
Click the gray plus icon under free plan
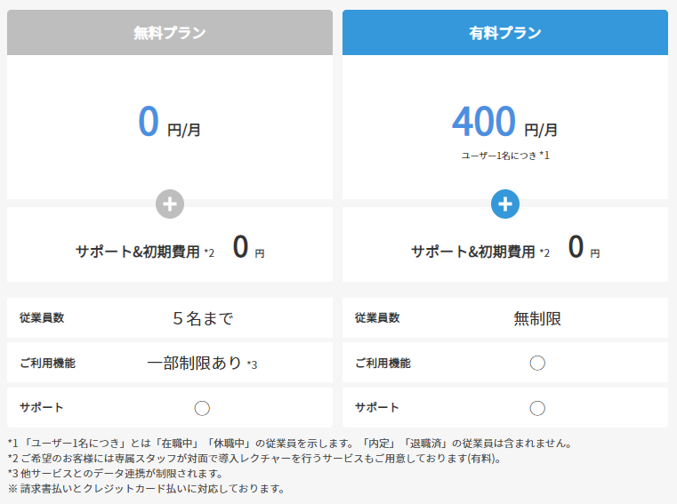tap(170, 204)
